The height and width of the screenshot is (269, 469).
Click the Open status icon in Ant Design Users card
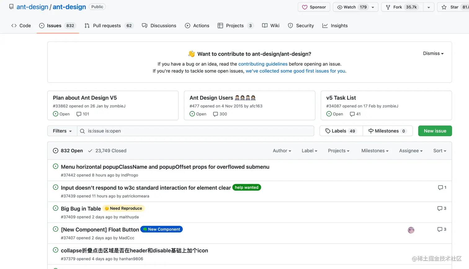pos(192,114)
